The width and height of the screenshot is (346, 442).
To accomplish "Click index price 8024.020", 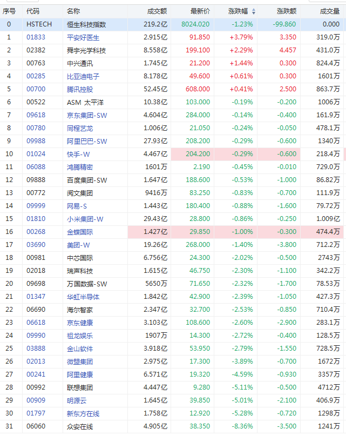I will (x=195, y=24).
